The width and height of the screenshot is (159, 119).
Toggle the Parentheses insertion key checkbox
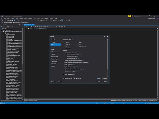tap(65, 48)
